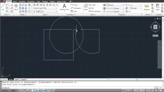The height and width of the screenshot is (92, 164).
Task: Click the Erase tool icon
Action: click(20, 11)
